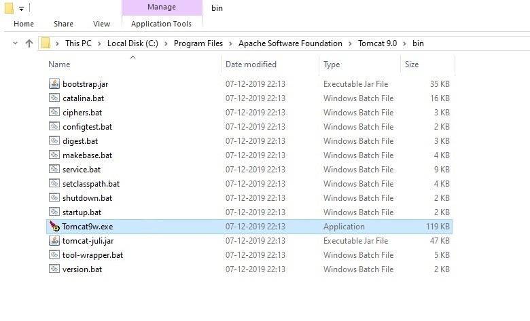
Task: Open the recent locations dropdown arrow
Action: tap(15, 43)
